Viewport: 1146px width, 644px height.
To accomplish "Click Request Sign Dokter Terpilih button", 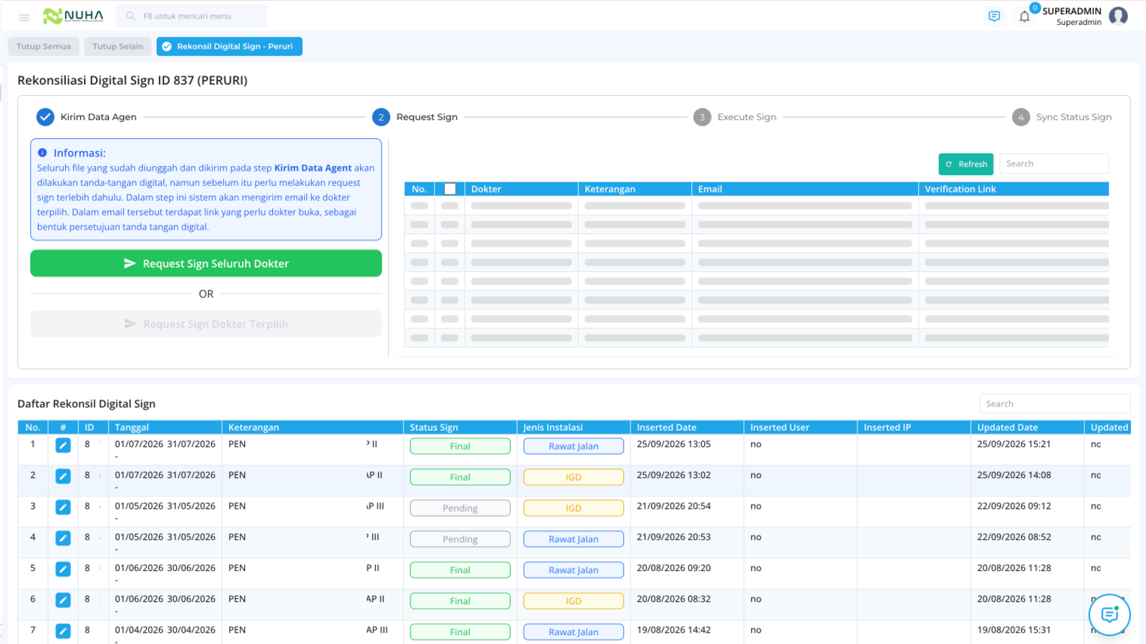I will pos(206,324).
